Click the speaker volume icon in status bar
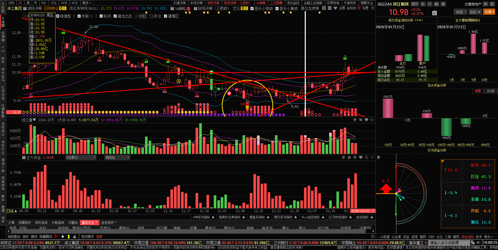498x250 pixels. pos(479,243)
